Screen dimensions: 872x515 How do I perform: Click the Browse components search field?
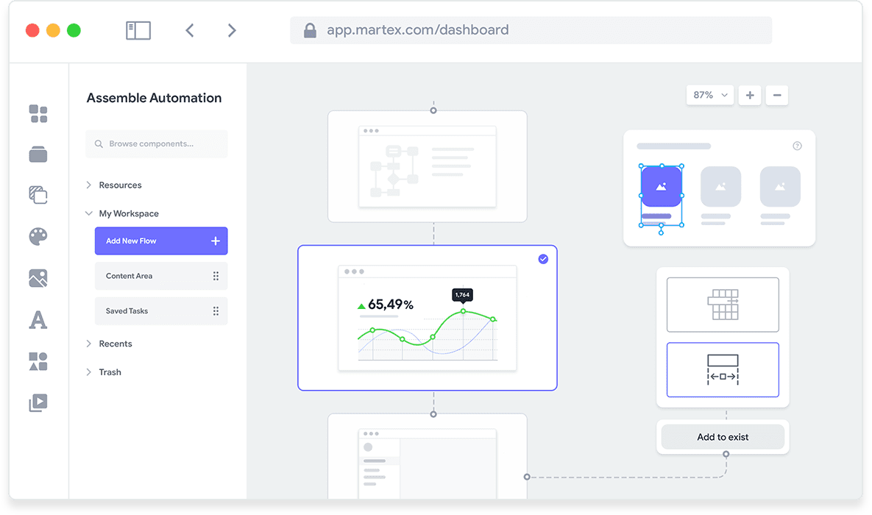point(156,144)
